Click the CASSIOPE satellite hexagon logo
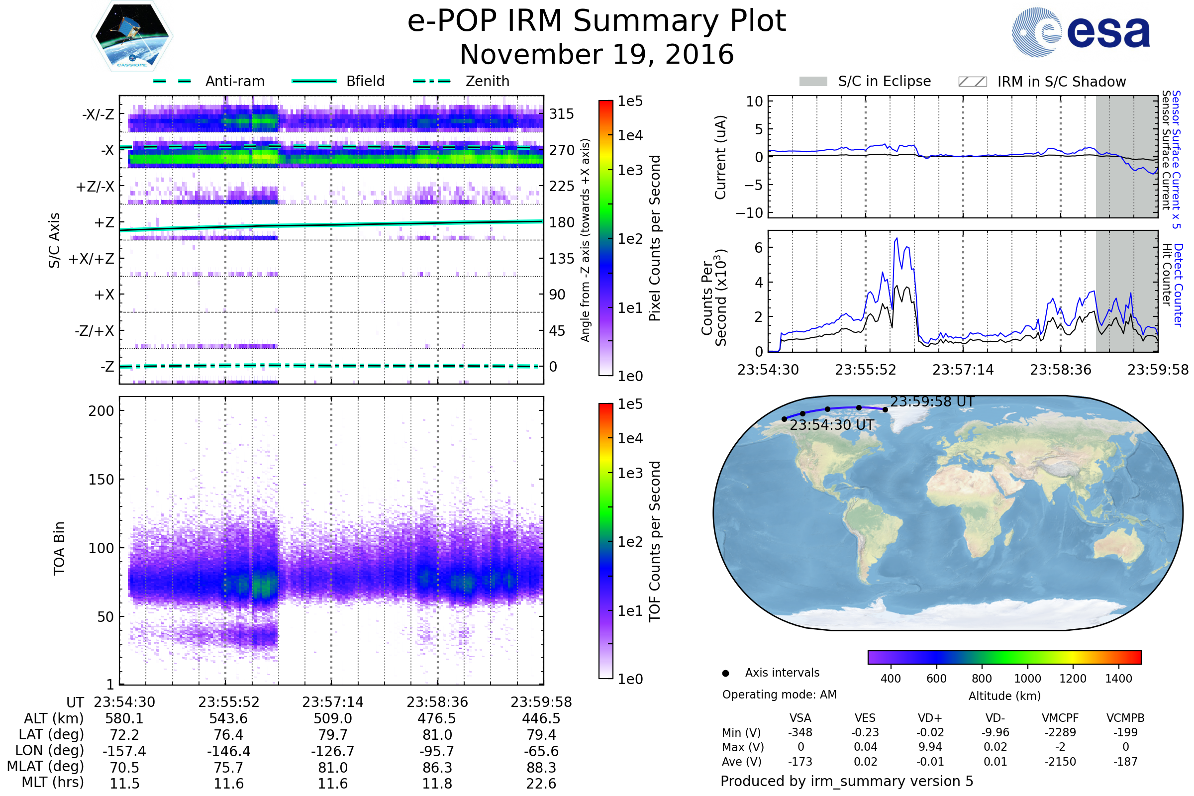This screenshot has width=1194, height=796. tap(132, 36)
